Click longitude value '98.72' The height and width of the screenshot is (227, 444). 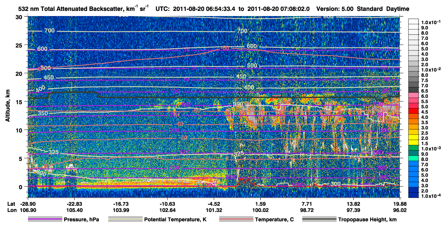tap(307, 210)
